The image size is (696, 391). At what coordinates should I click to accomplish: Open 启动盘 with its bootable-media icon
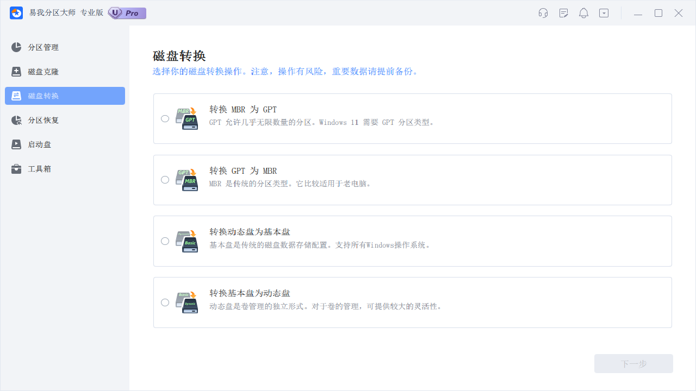16,144
